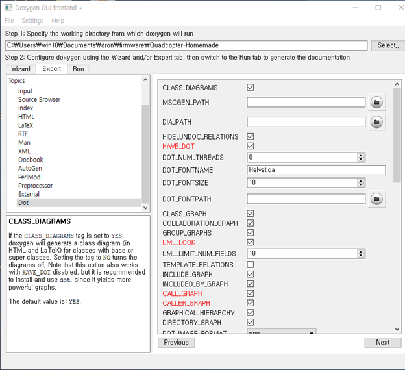This screenshot has width=405, height=370.
Task: Select Index topic
Action: click(x=25, y=108)
